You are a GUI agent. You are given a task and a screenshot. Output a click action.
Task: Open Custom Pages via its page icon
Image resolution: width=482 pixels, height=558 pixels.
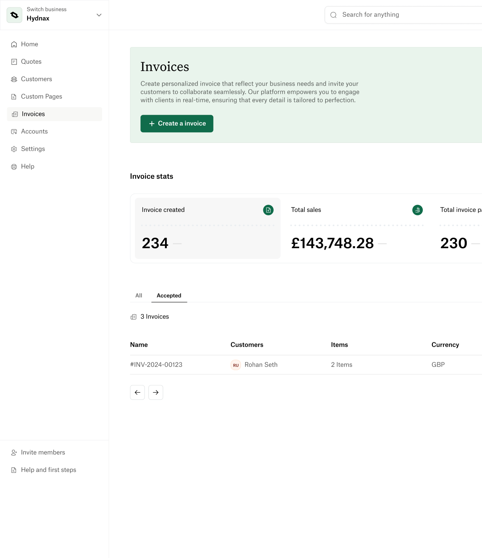coord(14,96)
